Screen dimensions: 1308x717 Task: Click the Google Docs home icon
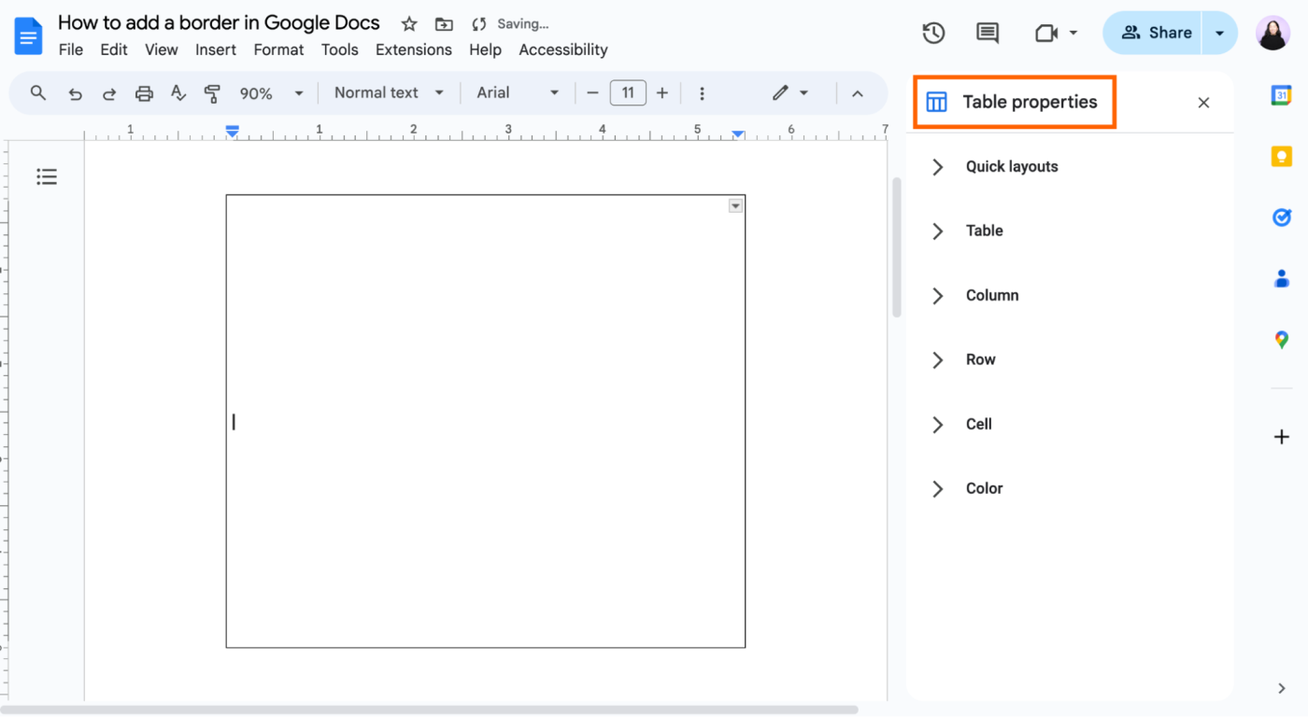tap(28, 36)
